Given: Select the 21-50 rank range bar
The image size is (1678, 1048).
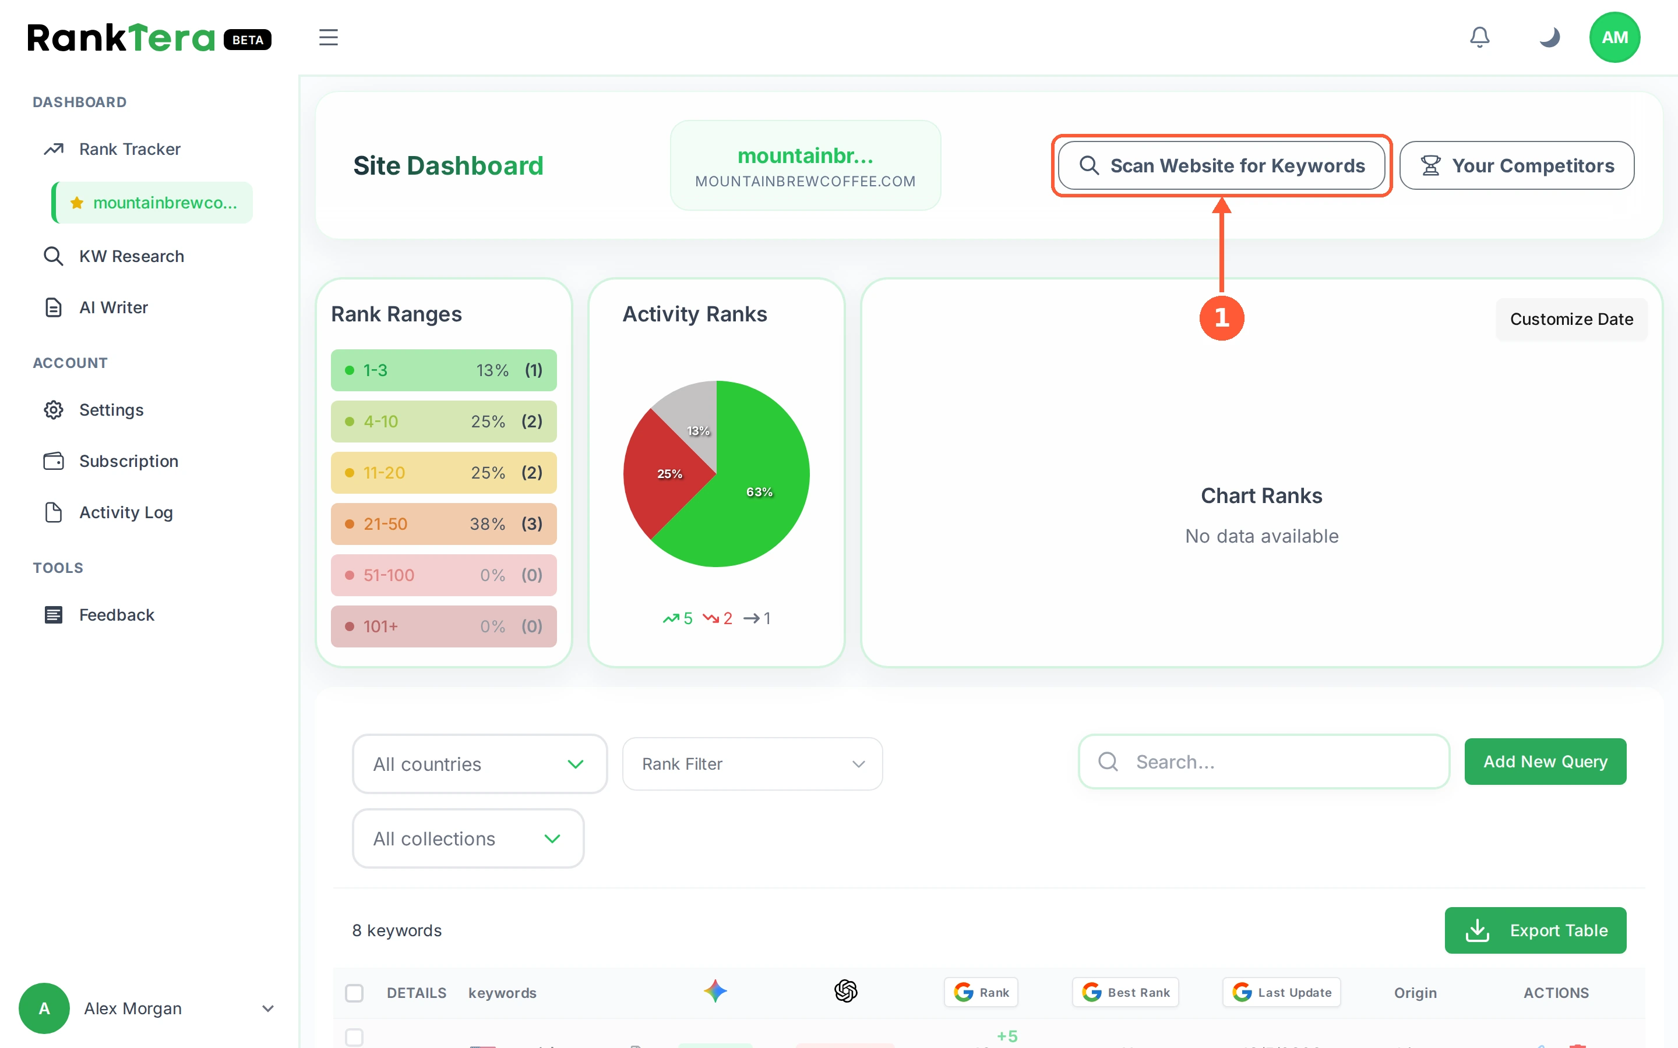Looking at the screenshot, I should (x=444, y=524).
